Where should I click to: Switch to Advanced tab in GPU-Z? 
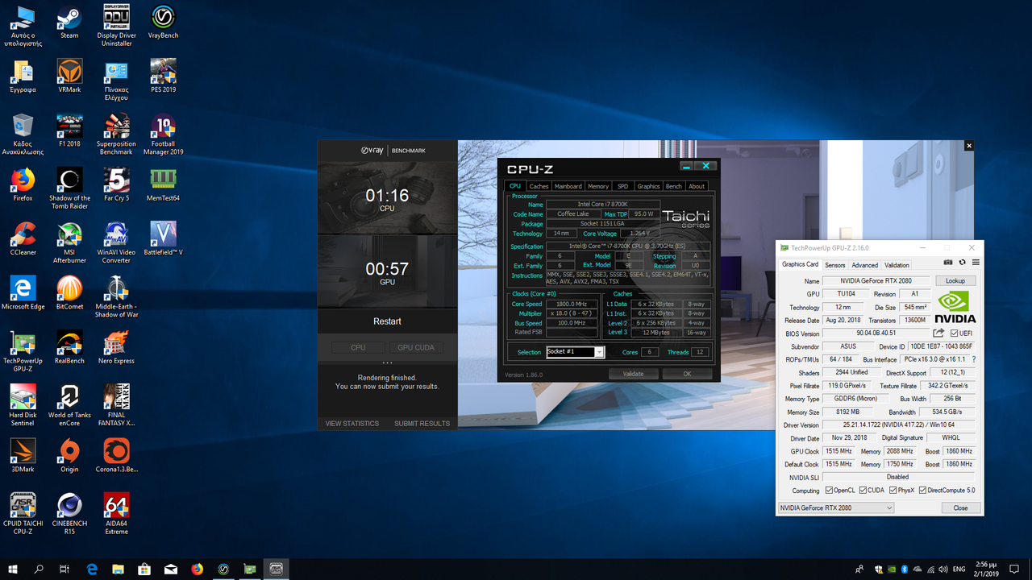[864, 265]
